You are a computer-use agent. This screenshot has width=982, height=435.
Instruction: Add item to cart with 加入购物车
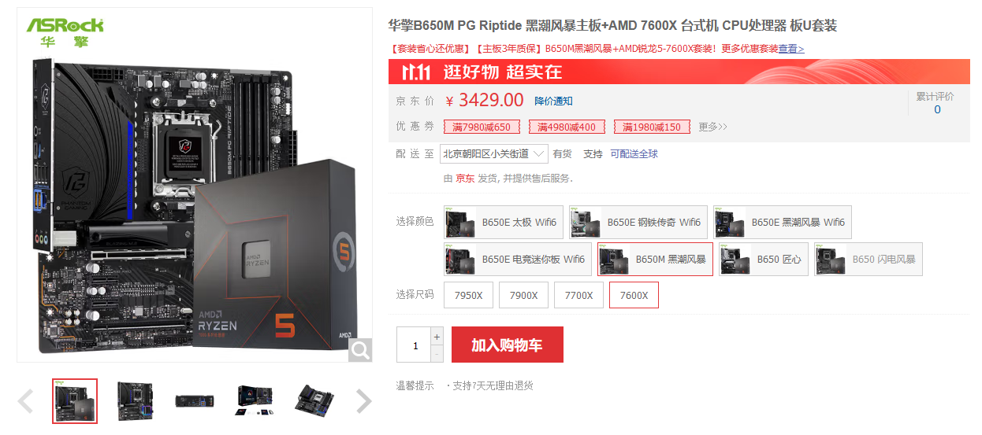pos(507,345)
